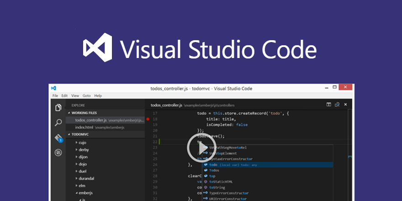The height and width of the screenshot is (201, 402).
Task: Open the Explorer view icon in sidebar
Action: coord(58,108)
